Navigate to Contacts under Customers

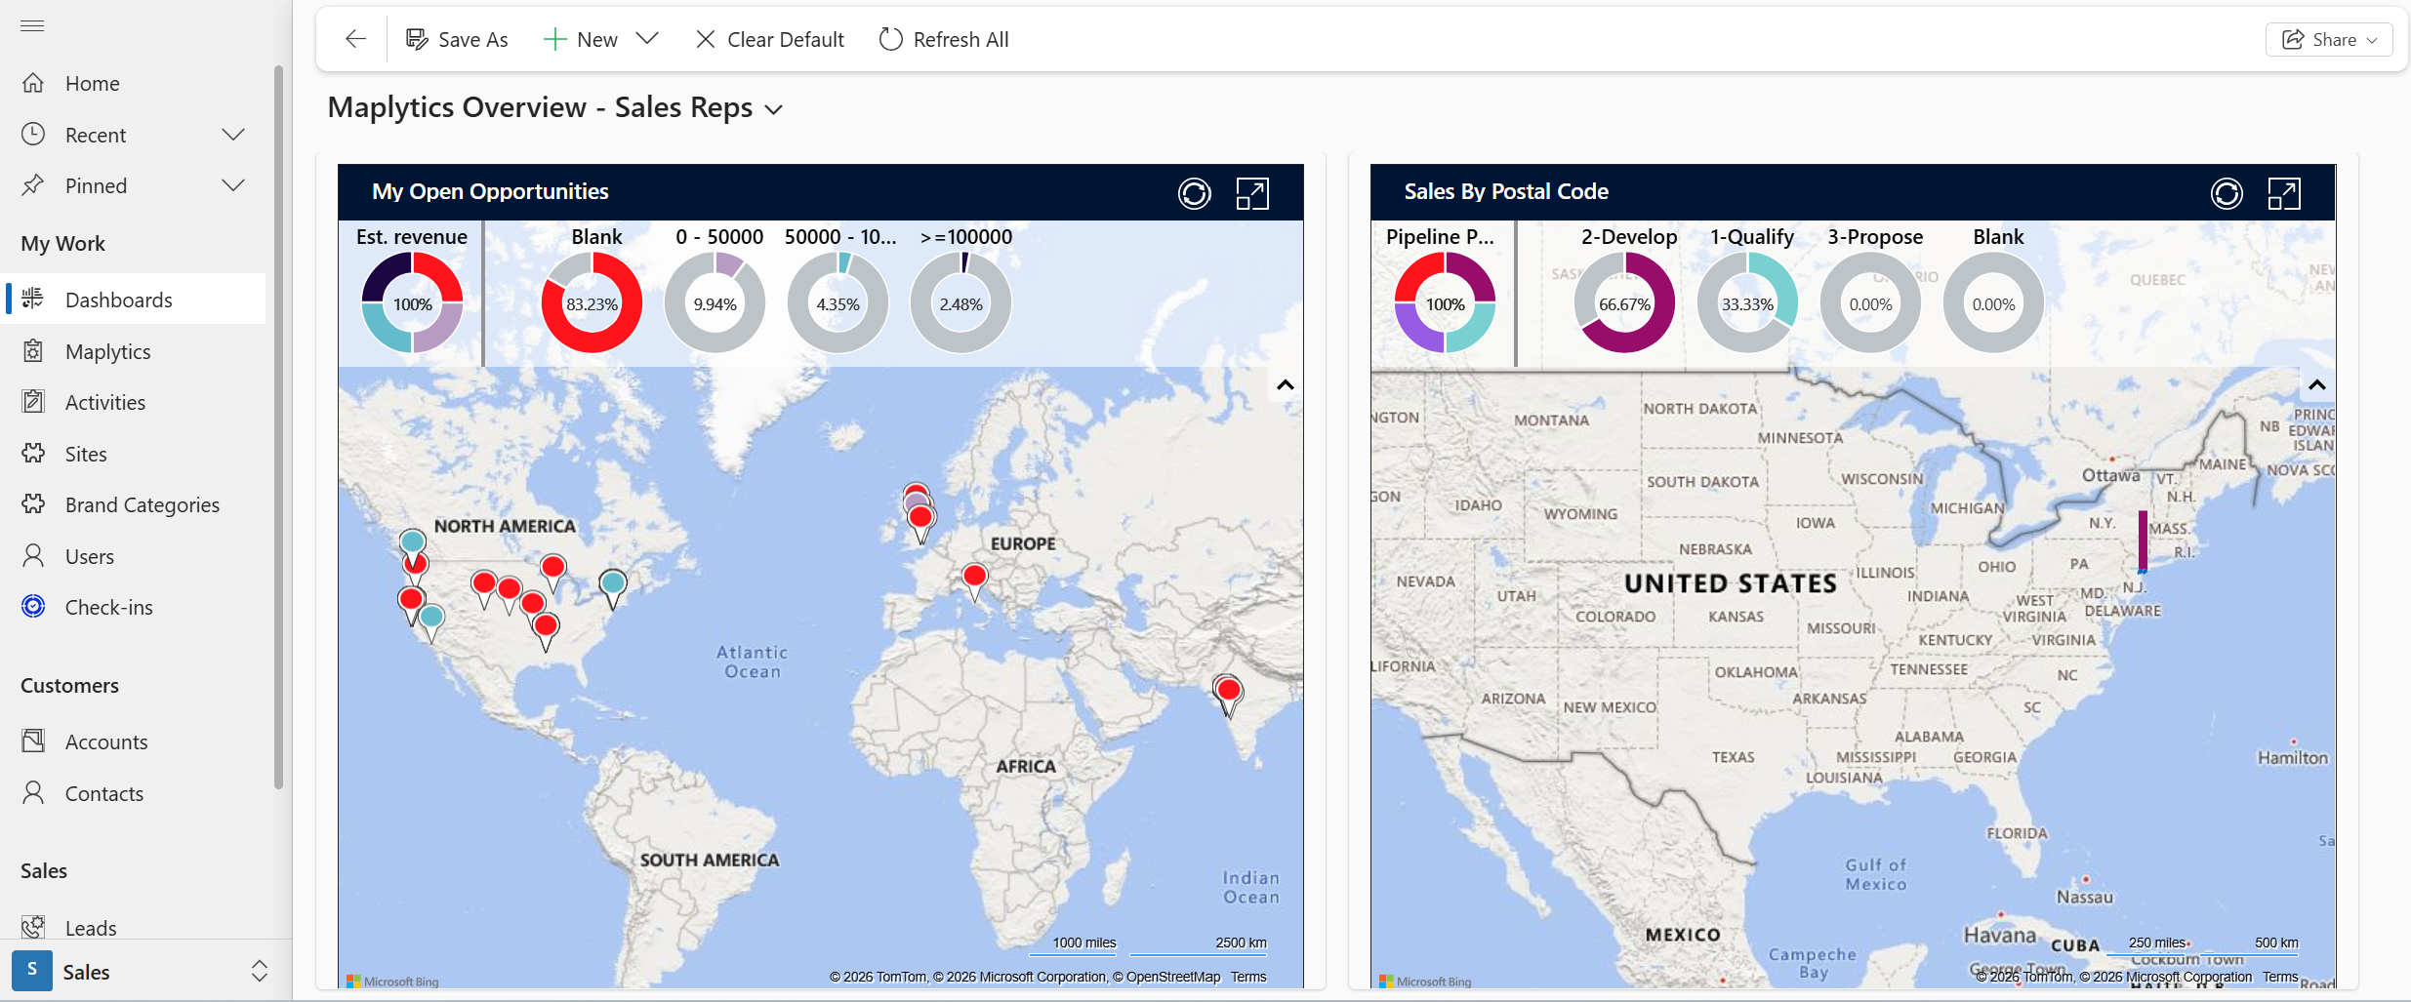pos(102,792)
